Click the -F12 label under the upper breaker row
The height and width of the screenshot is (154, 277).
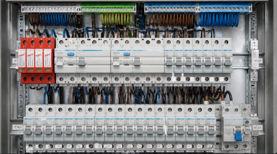coord(225,85)
